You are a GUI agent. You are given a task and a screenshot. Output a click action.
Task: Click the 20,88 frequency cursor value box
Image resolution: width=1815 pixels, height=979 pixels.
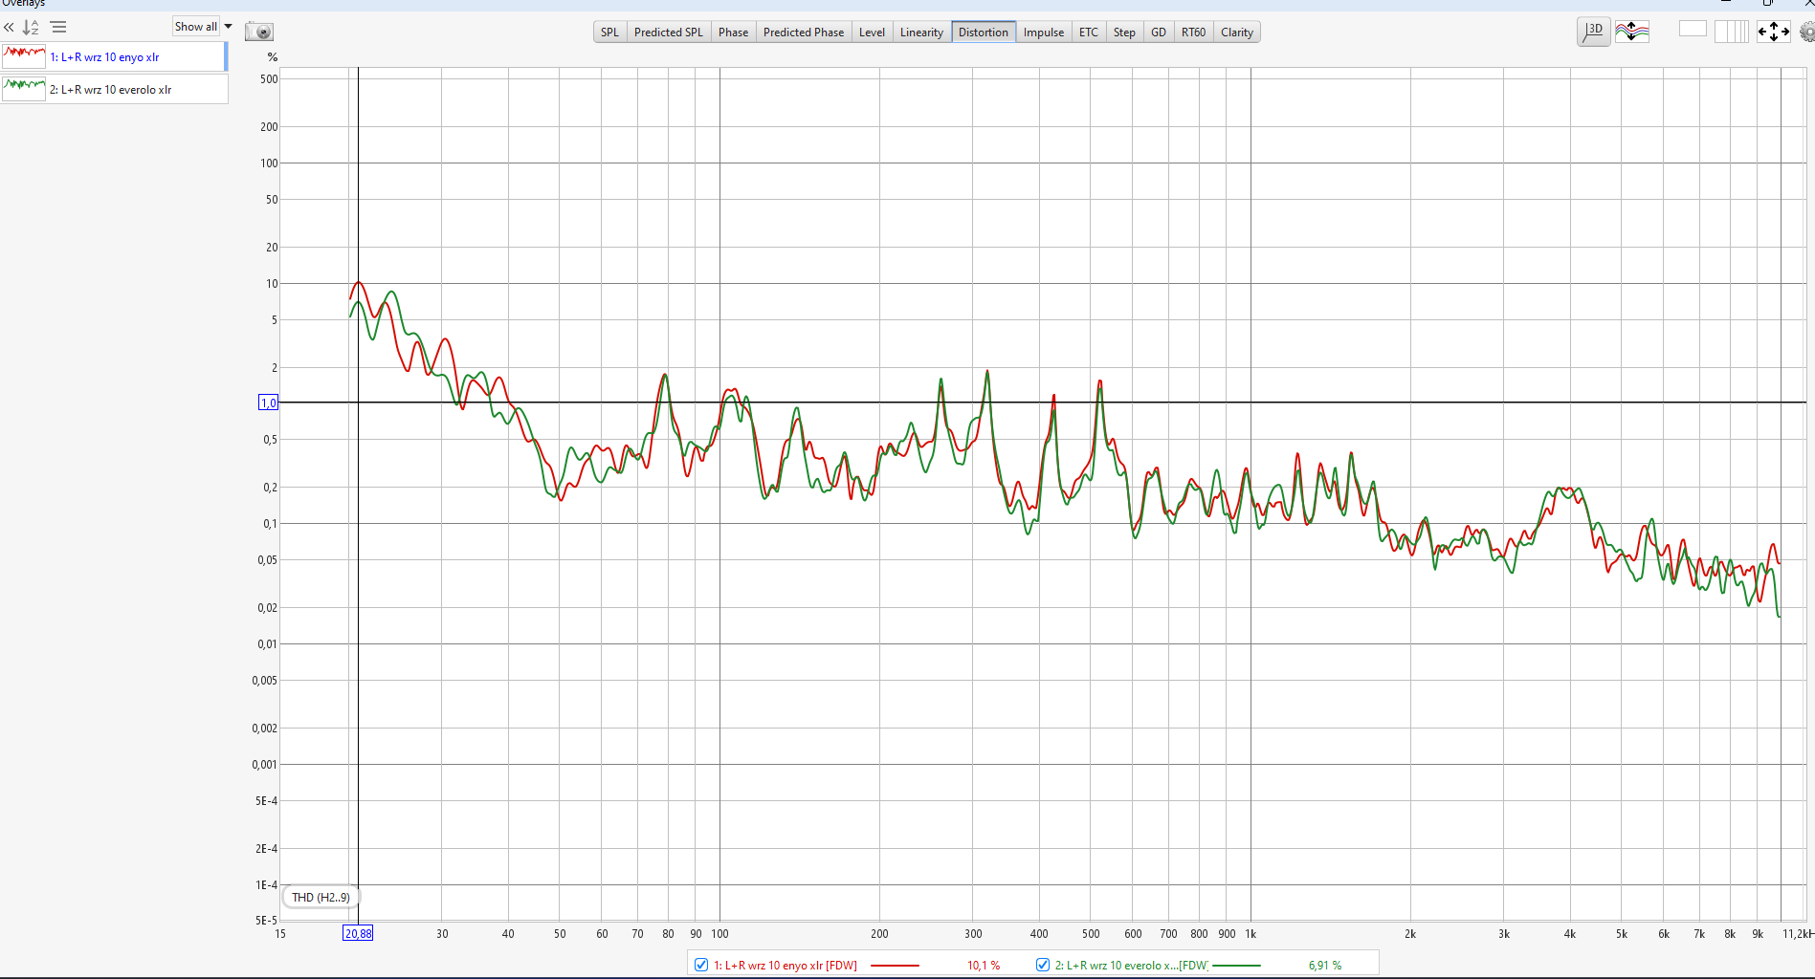click(x=358, y=934)
